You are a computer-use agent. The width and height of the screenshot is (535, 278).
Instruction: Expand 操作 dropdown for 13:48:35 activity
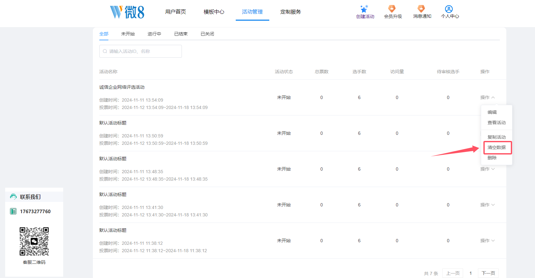coord(487,169)
